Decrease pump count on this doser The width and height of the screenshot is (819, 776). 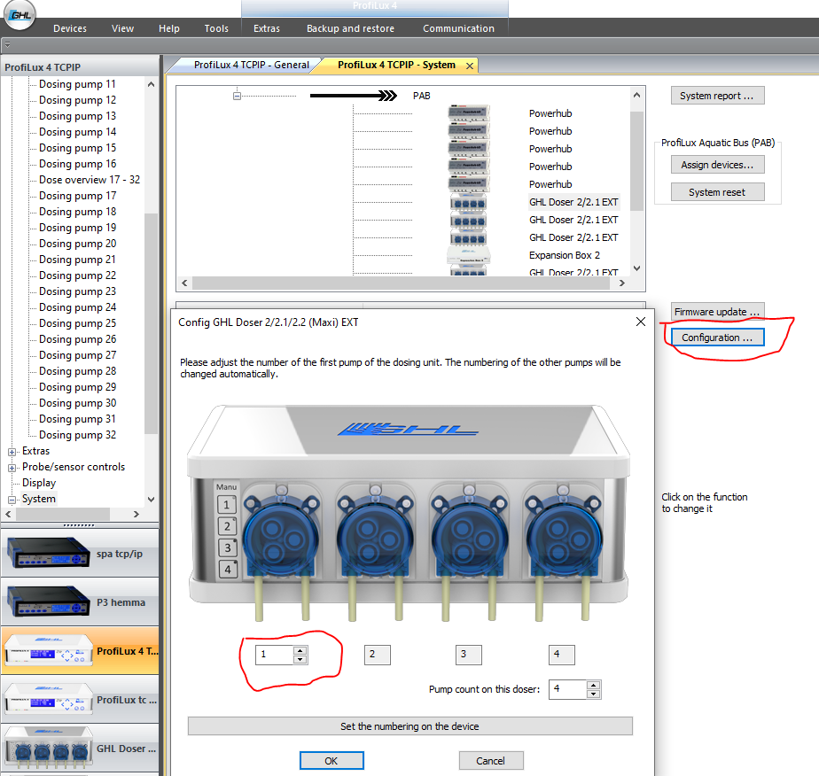point(593,695)
